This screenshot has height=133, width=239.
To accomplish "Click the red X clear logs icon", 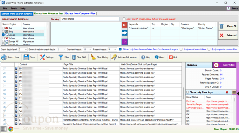I will 227,92.
